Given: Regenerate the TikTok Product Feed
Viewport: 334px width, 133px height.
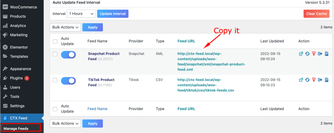Looking at the screenshot, I should [x=307, y=80].
